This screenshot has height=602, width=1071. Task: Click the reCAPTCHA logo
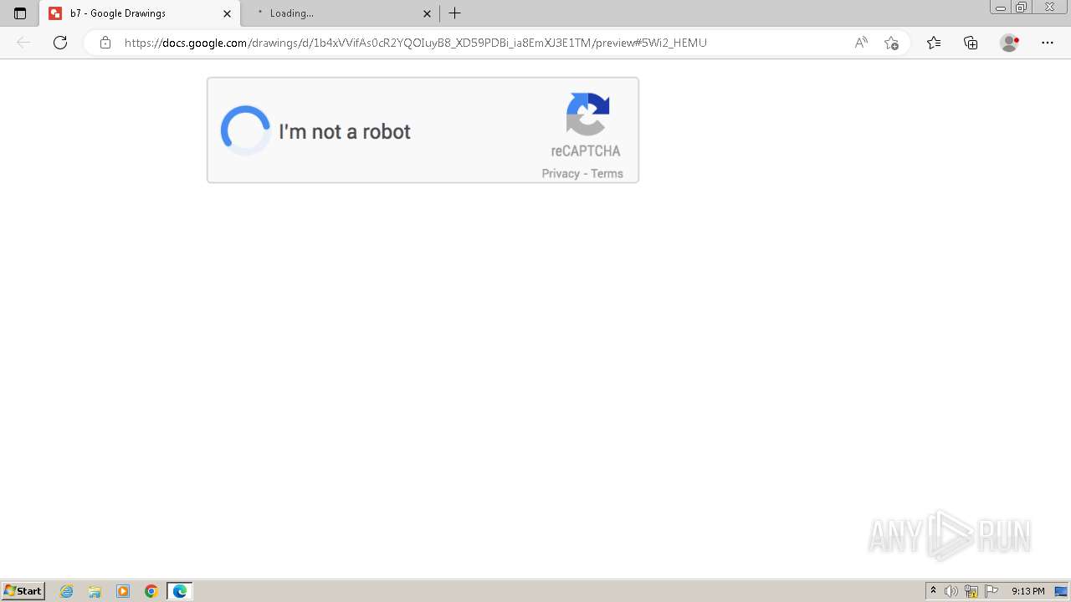(x=587, y=115)
